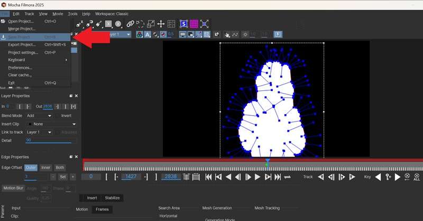Choose Open Project from the File menu
The image size is (423, 221).
tap(35, 21)
